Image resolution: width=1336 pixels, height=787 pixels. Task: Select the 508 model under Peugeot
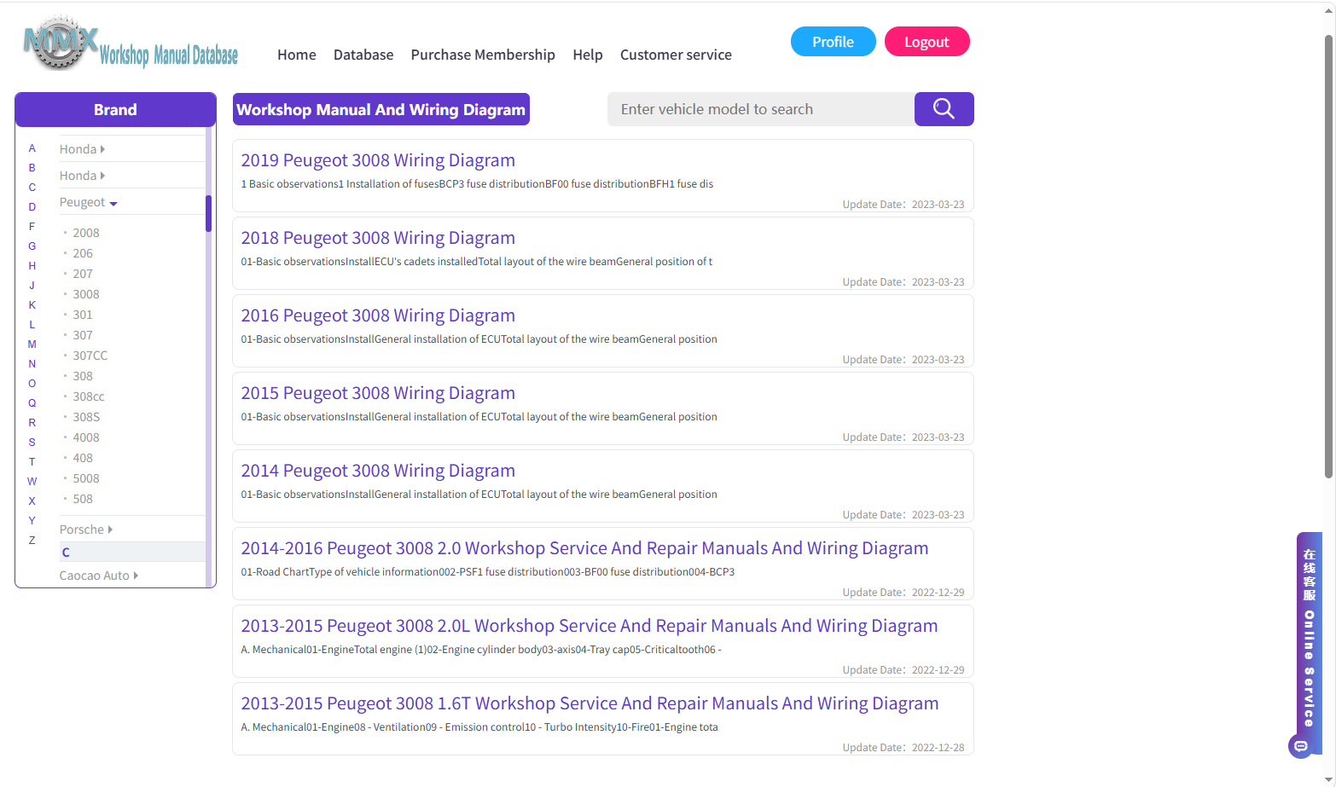tap(83, 499)
